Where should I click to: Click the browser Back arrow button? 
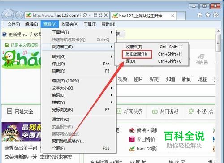coord(8,15)
